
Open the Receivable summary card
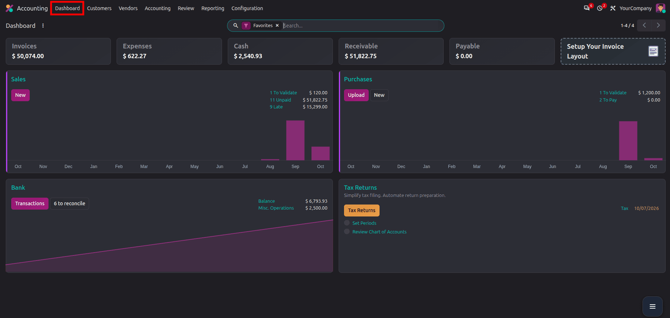tap(391, 51)
